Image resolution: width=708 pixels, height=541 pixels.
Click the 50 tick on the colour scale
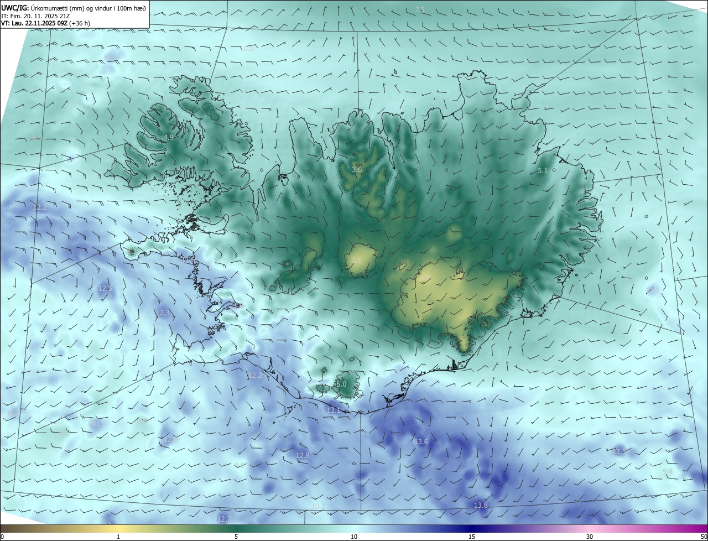point(704,537)
